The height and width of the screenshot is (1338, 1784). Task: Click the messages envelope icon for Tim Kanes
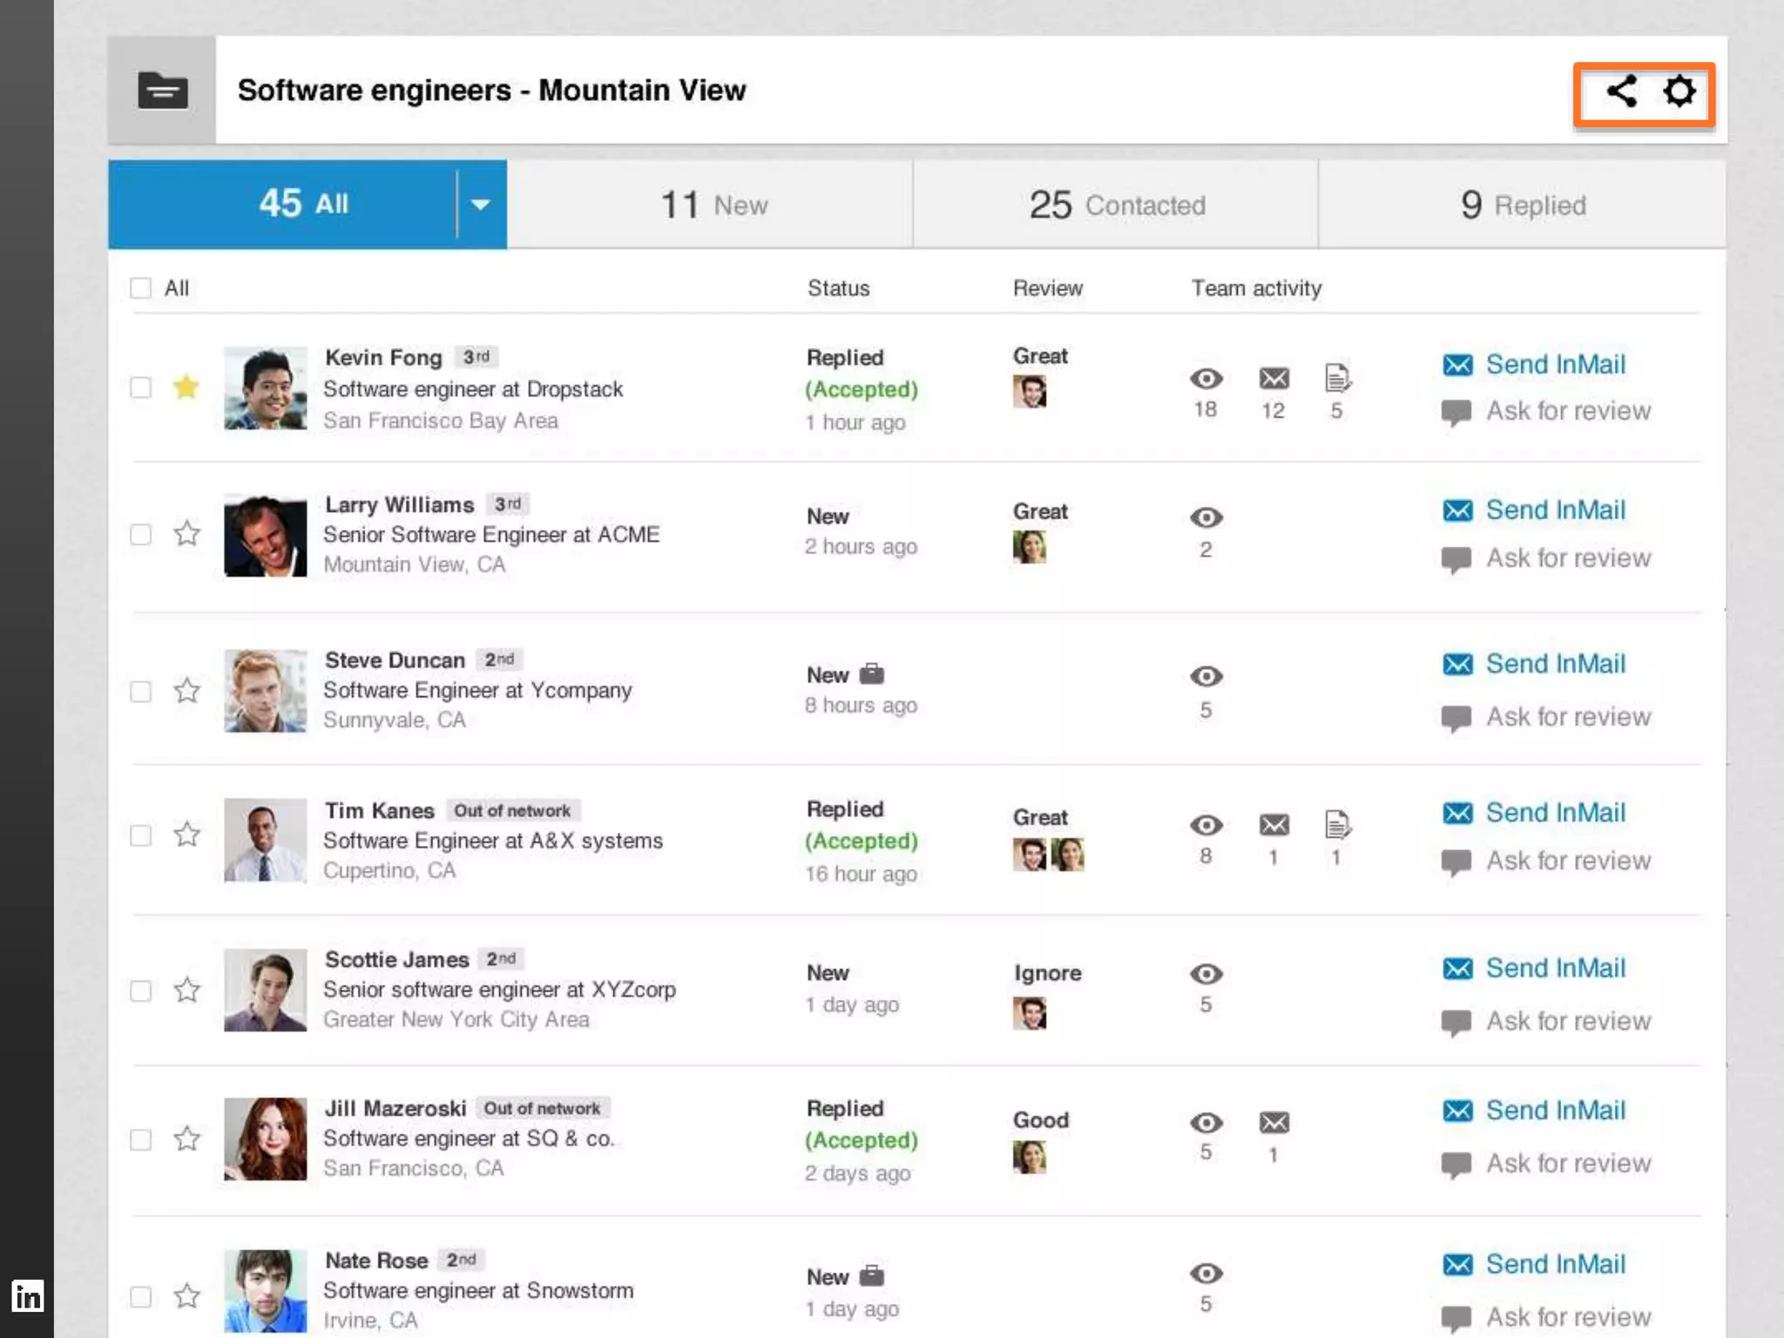[x=1274, y=824]
